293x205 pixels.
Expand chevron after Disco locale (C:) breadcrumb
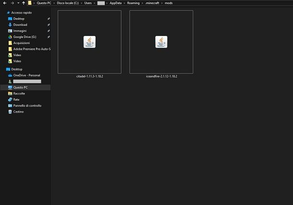point(82,3)
